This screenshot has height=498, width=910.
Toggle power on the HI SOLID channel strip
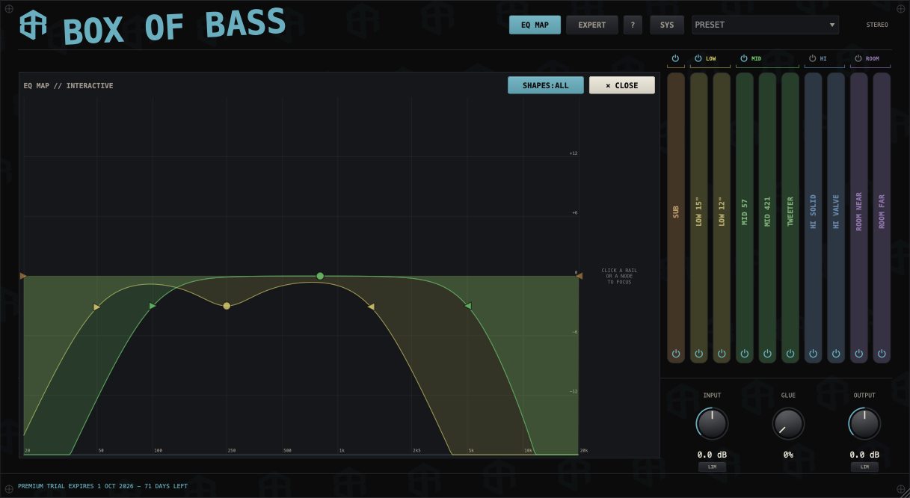click(813, 353)
